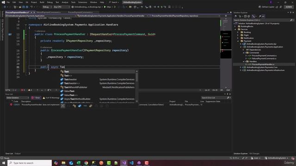Open Visual Studio Code from the taskbar
The image size is (296, 166).
tap(131, 163)
